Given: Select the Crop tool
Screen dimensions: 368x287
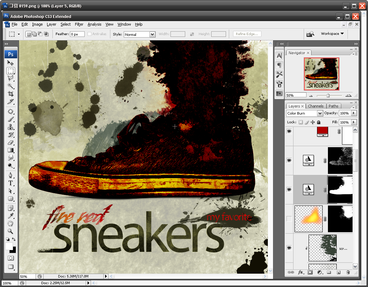Looking at the screenshot, I should (11, 94).
